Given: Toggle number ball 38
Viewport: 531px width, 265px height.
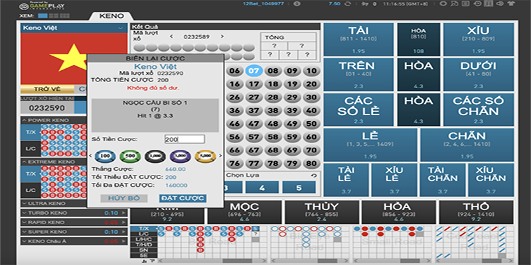Looking at the screenshot, I should click(273, 111).
